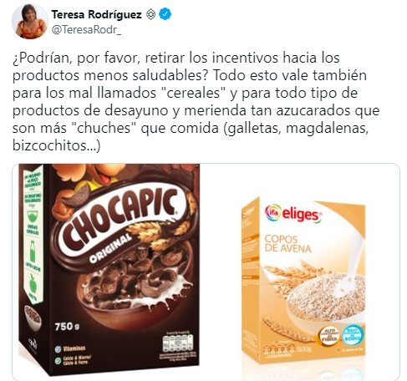This screenshot has height=381, width=407.
Task: Click the tweet text starting with ¿Podrían
Action: (196, 102)
